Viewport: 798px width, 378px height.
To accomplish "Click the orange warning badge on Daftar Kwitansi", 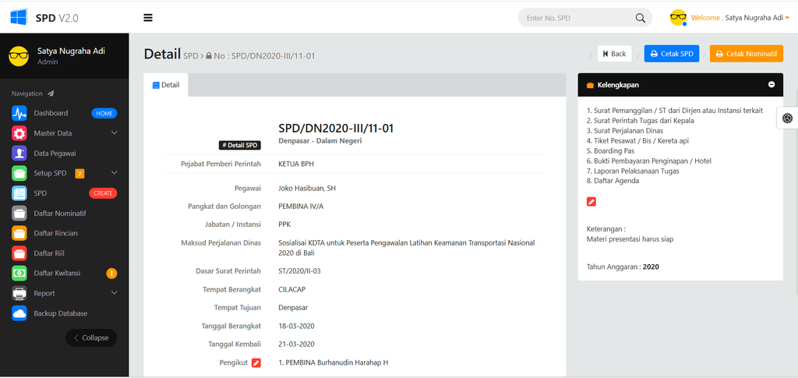I will click(111, 274).
